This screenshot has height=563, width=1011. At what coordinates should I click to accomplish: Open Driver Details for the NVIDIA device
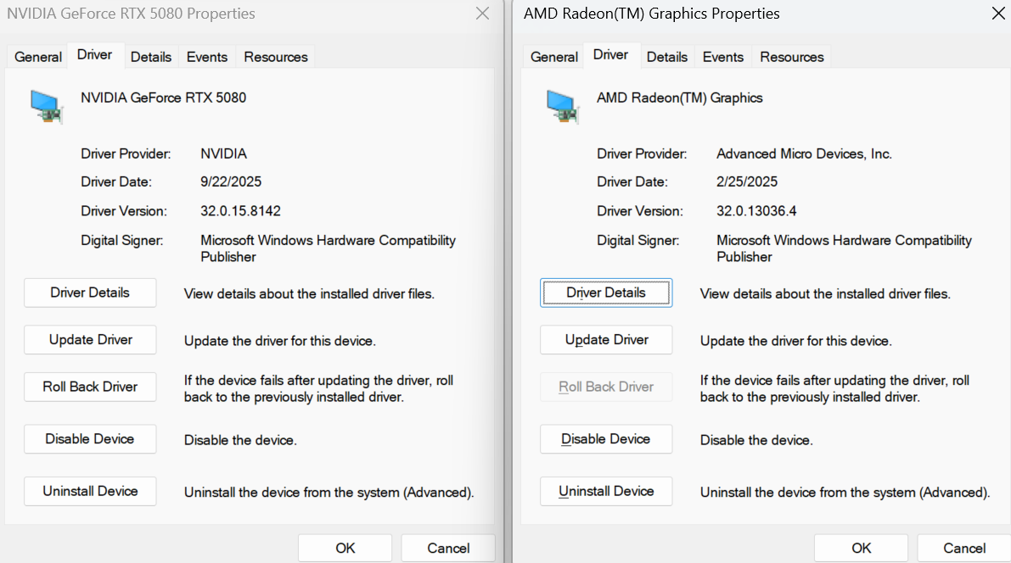90,293
